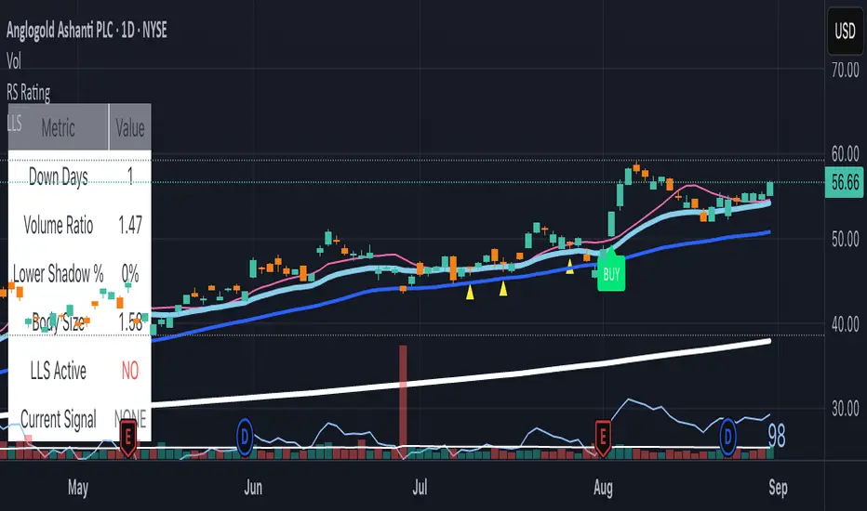Select the RS Rating indicator legend
Image resolution: width=867 pixels, height=511 pixels.
(x=29, y=92)
